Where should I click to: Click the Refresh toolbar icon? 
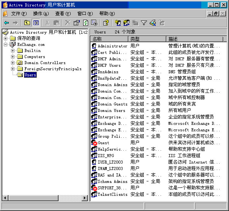tap(85, 23)
